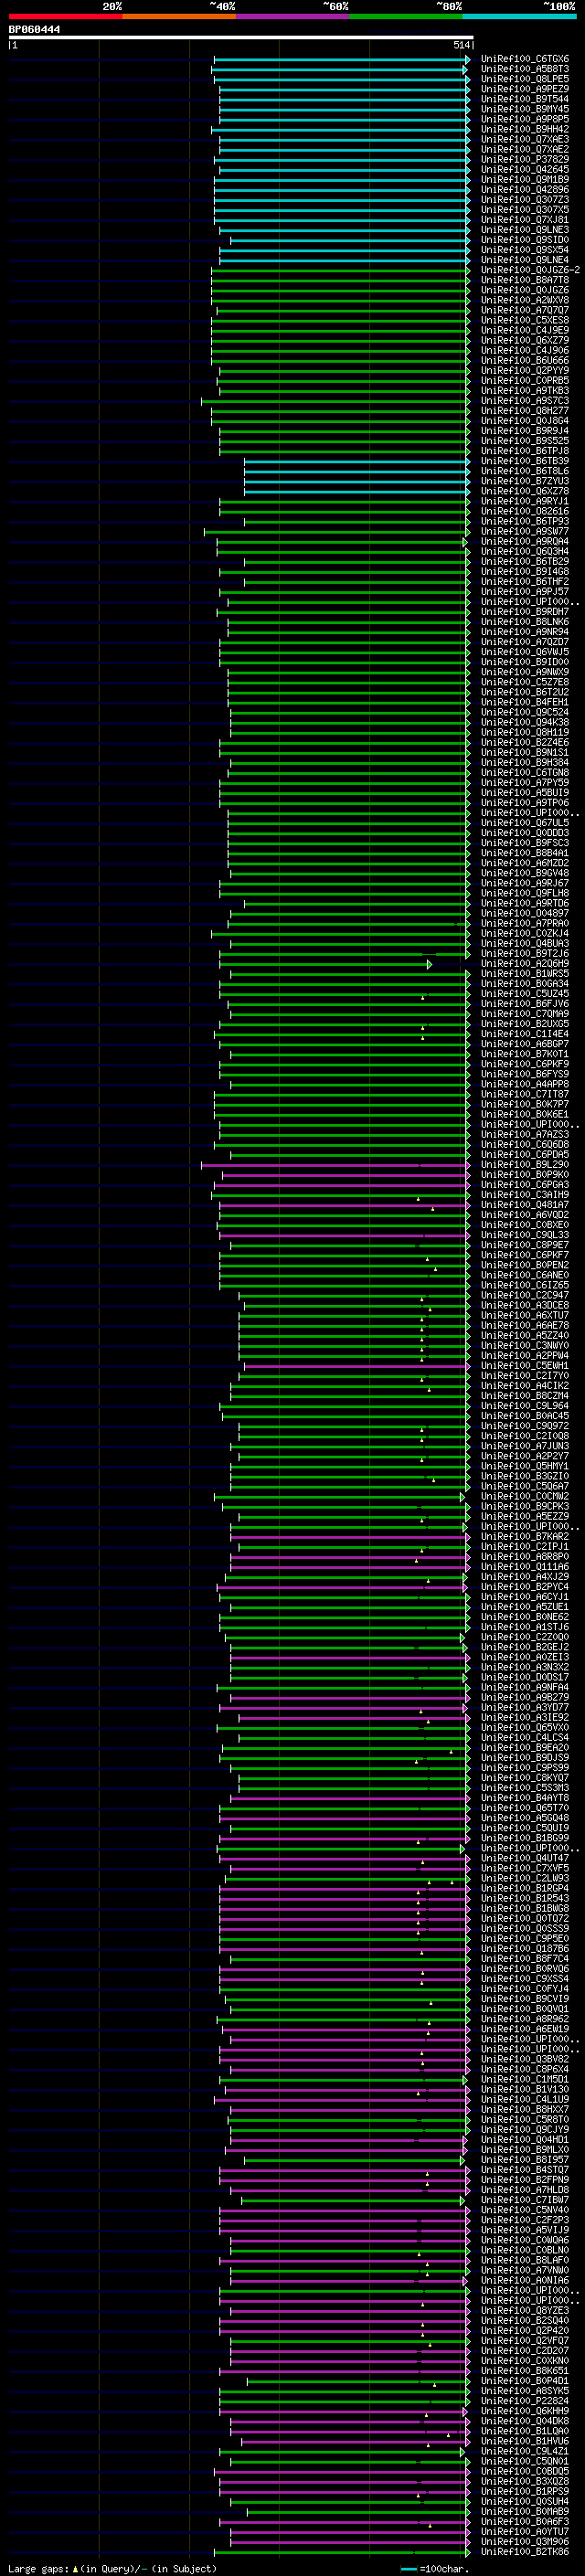This screenshot has height=2576, width=585.
Task: Select the label UniRef100_C9L4Z1
Action: 525,2451
